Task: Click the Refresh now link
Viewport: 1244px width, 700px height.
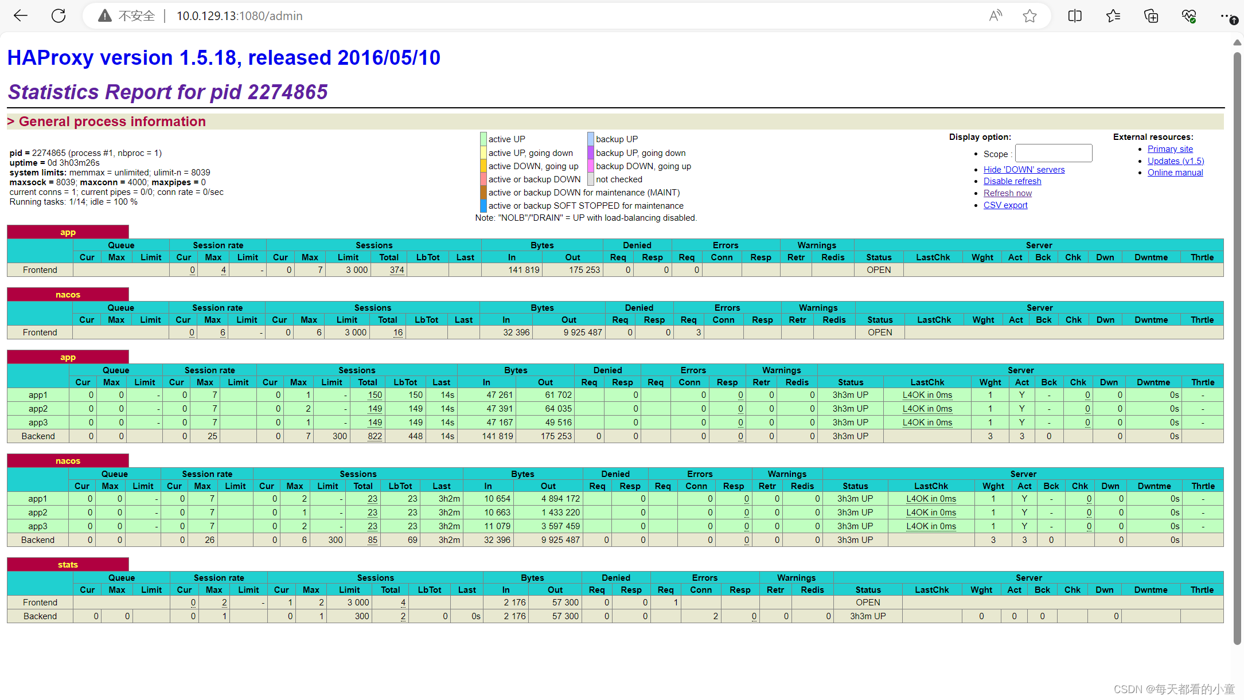Action: tap(1007, 193)
